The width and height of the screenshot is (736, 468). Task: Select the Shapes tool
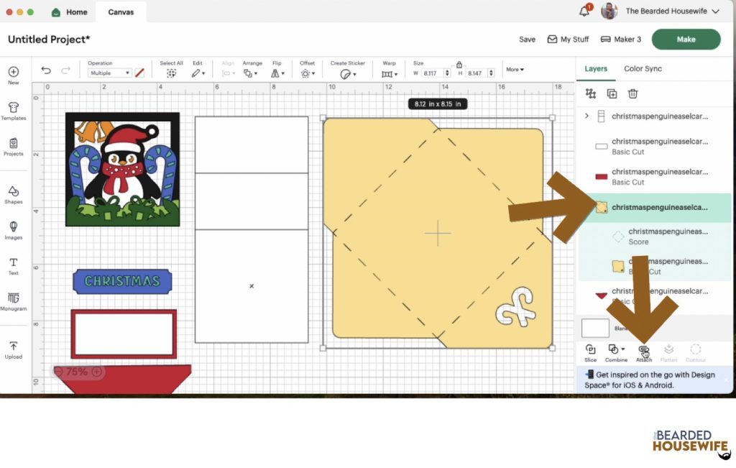click(13, 194)
